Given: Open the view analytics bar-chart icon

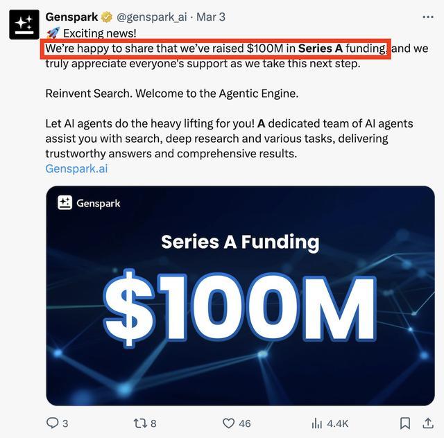Looking at the screenshot, I should pyautogui.click(x=317, y=423).
